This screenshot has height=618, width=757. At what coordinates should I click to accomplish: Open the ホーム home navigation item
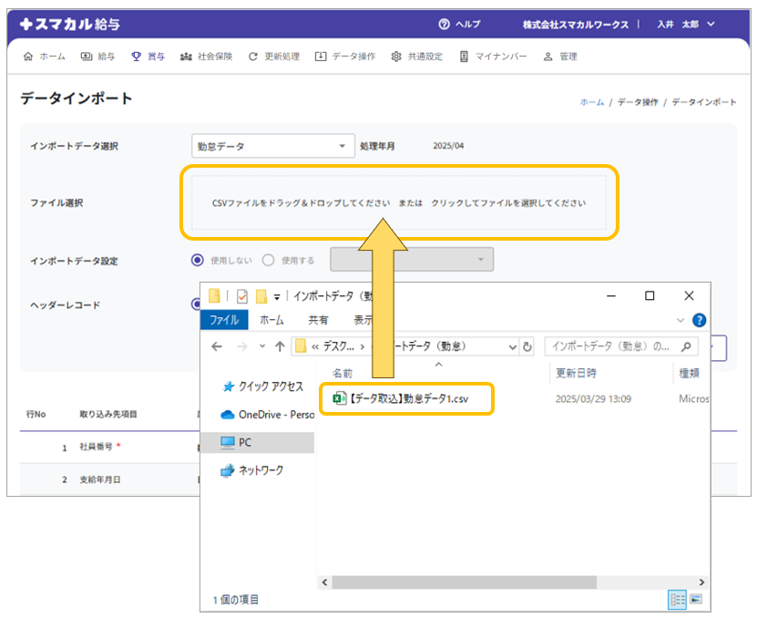click(44, 57)
